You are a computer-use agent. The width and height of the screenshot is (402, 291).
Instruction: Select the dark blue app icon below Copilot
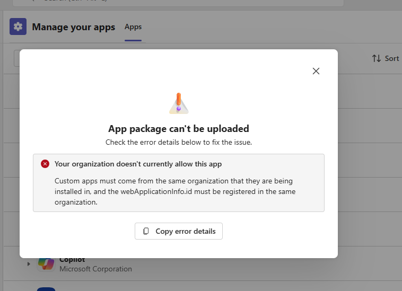pos(46,289)
